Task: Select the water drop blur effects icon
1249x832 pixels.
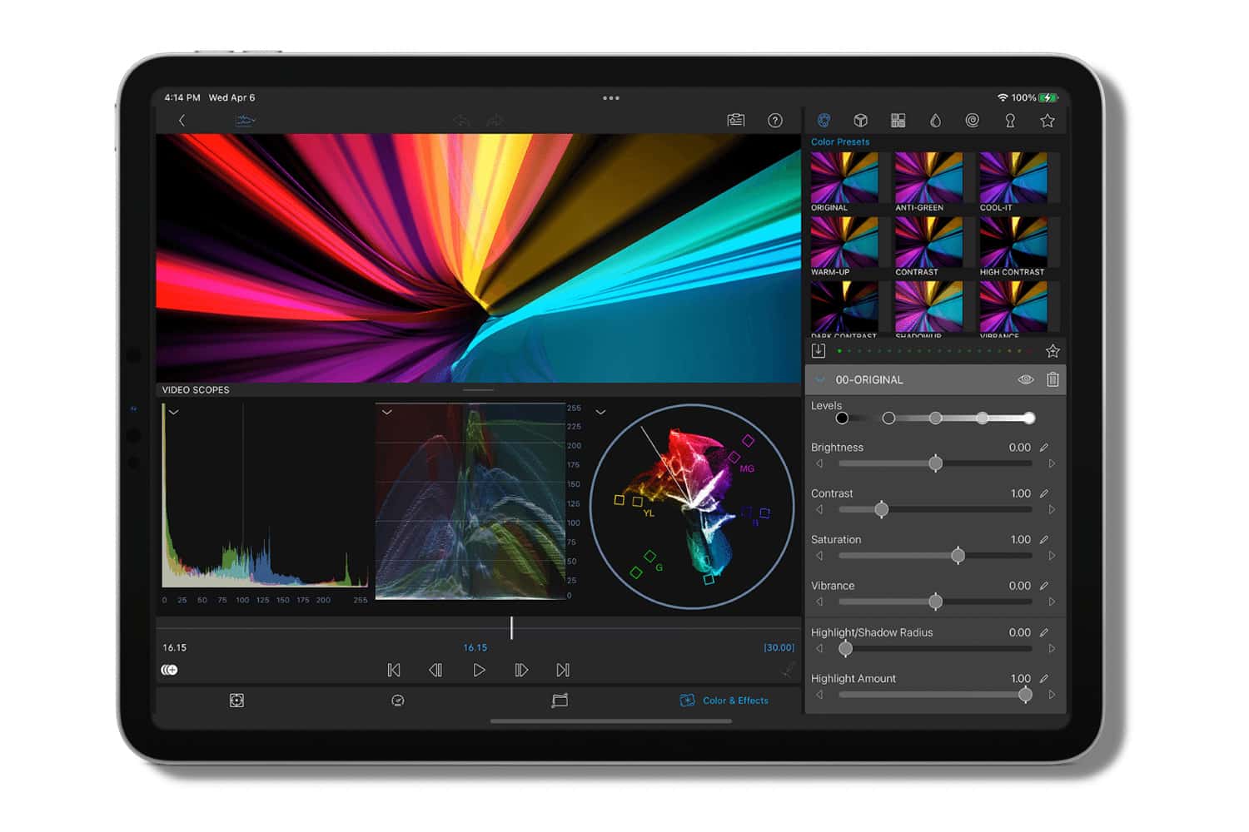Action: tap(935, 121)
